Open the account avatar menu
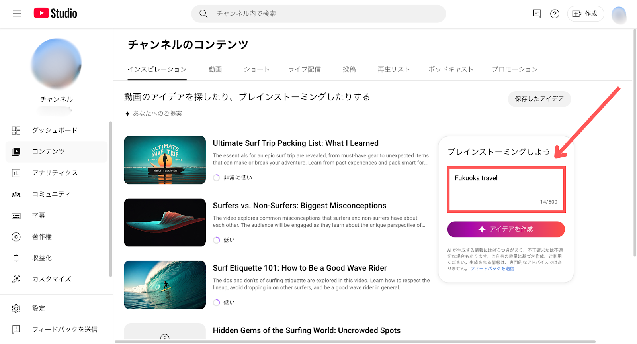The height and width of the screenshot is (344, 637). tap(619, 15)
